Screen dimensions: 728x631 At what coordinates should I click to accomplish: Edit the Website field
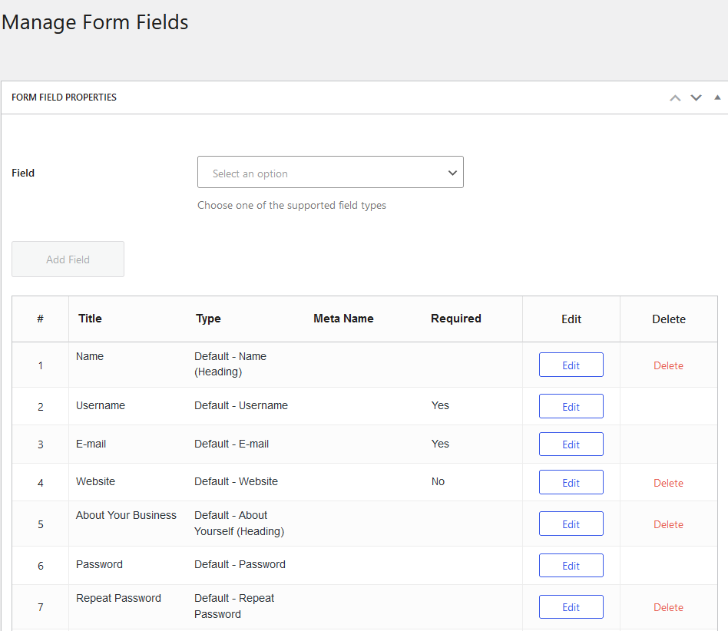[x=571, y=483]
